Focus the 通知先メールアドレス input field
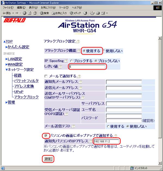Image resolution: width=163 pixels, height=171 pixels. pyautogui.click(x=124, y=82)
